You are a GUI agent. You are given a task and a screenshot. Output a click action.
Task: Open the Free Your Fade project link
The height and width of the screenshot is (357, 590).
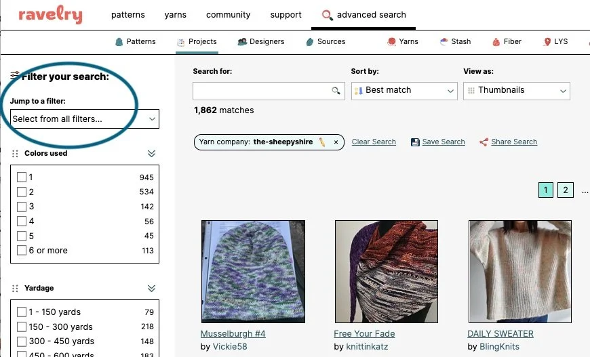364,334
